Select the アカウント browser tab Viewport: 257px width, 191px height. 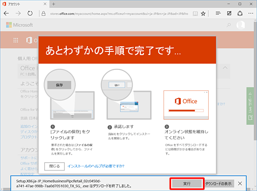[25, 4]
